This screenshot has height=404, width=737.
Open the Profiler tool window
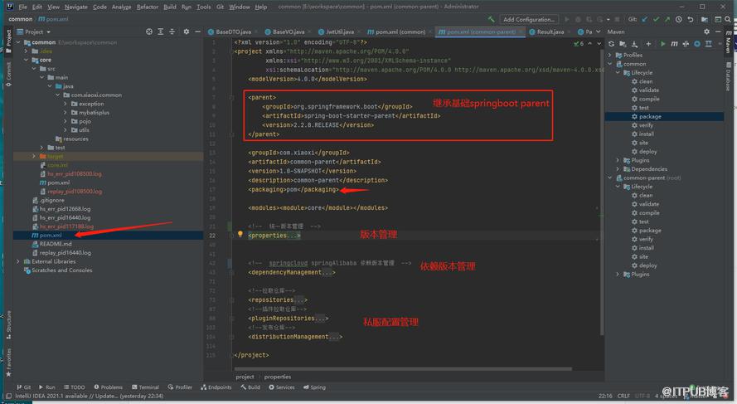tap(180, 387)
